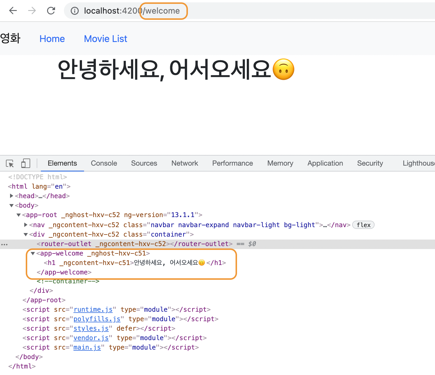Open the vendor.js script link
The image size is (435, 375).
point(91,338)
